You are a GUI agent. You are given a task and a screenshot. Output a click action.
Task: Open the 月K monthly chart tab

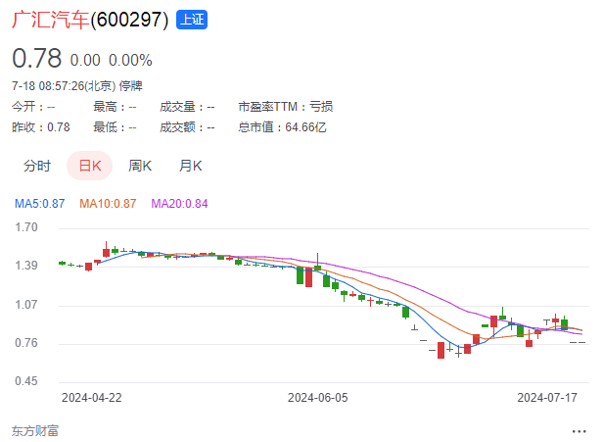click(x=190, y=166)
